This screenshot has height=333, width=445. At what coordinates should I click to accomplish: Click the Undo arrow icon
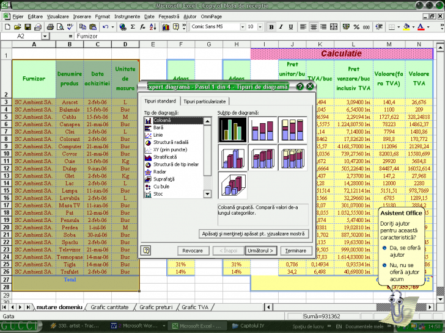[x=106, y=27]
